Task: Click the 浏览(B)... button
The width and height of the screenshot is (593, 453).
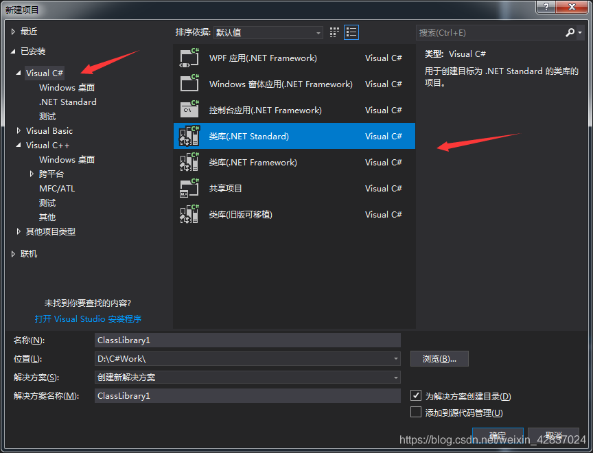Action: (439, 358)
